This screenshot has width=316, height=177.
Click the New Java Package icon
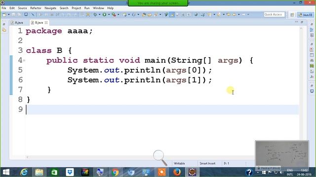pos(124,15)
